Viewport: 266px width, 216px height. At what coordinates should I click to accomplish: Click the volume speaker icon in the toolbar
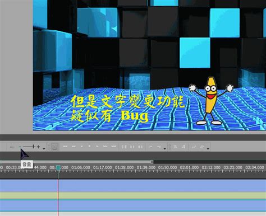[x=12, y=147]
